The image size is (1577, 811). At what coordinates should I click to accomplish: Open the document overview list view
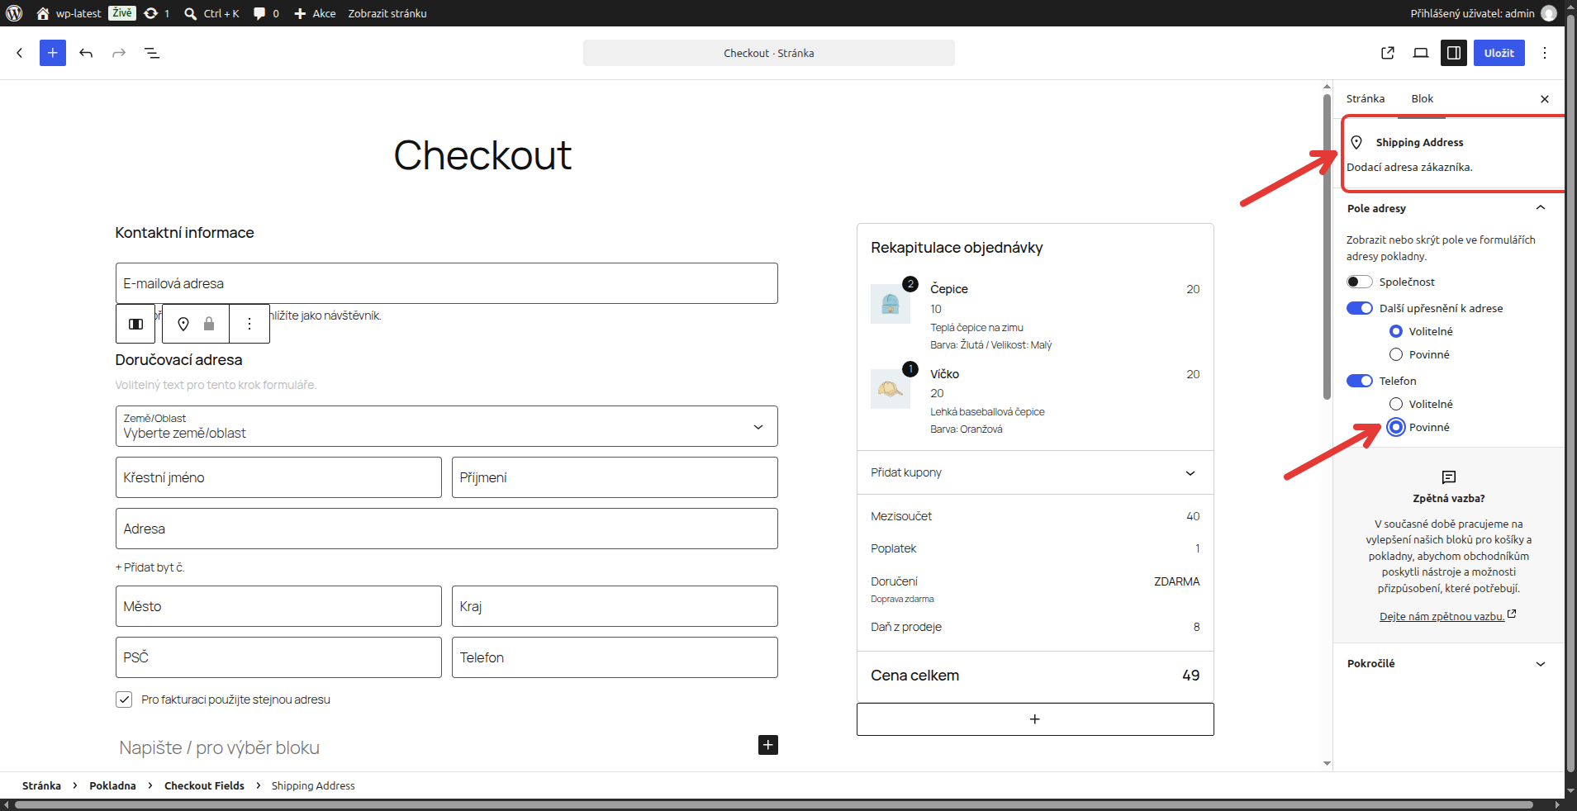[152, 53]
